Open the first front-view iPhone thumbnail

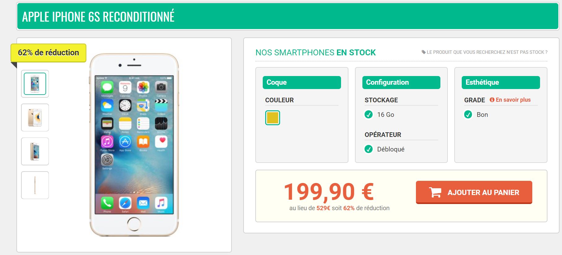click(35, 84)
